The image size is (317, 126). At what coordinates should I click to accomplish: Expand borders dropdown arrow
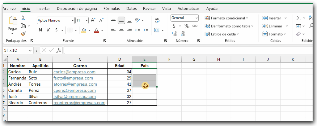coord(76,30)
